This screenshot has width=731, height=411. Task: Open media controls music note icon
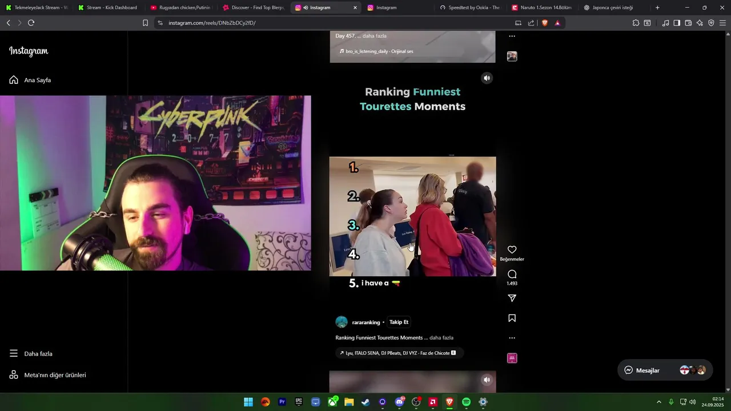[x=665, y=23]
